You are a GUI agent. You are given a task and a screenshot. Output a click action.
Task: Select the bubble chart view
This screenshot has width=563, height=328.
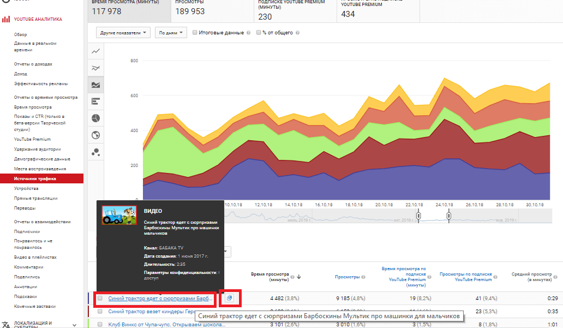(x=95, y=152)
